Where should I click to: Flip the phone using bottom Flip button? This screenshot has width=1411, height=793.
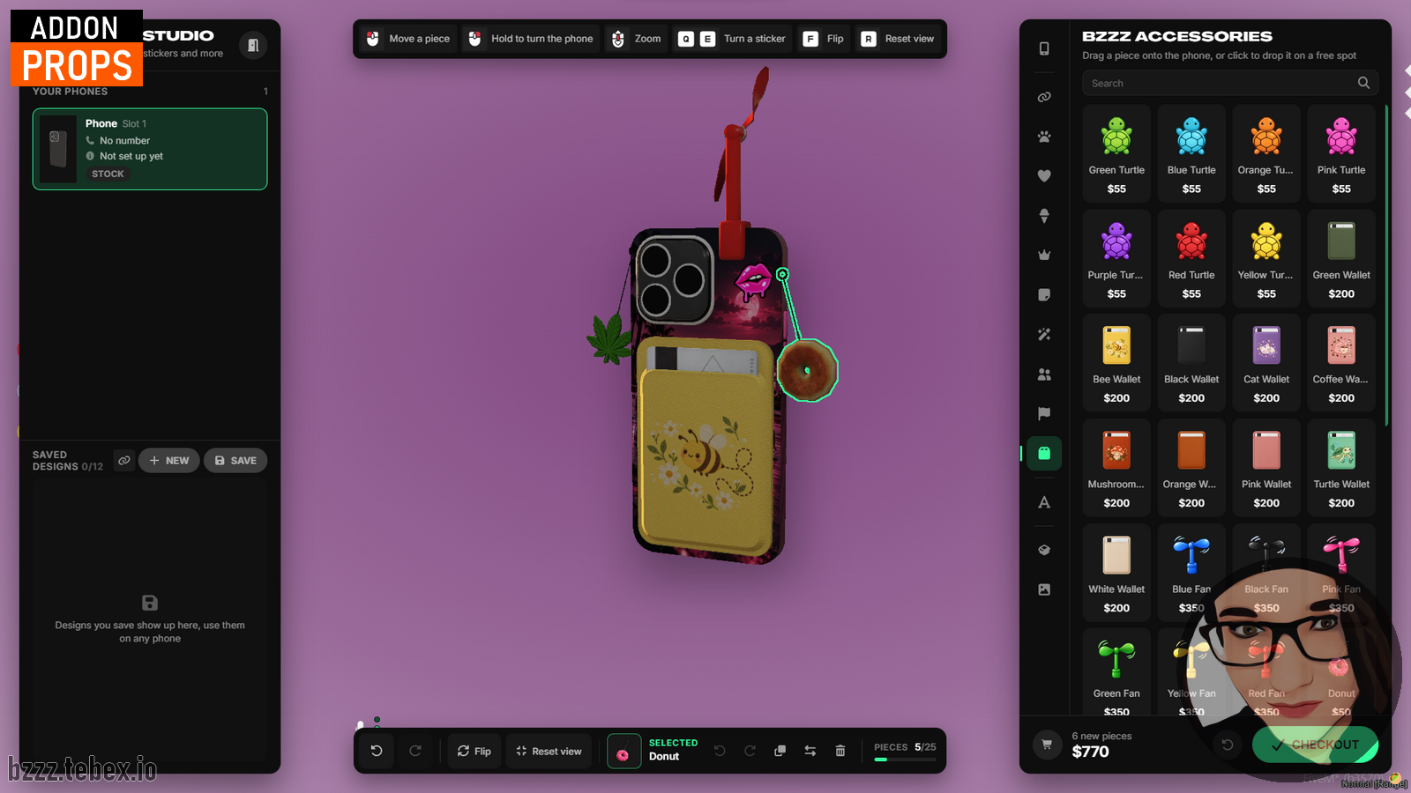click(474, 751)
